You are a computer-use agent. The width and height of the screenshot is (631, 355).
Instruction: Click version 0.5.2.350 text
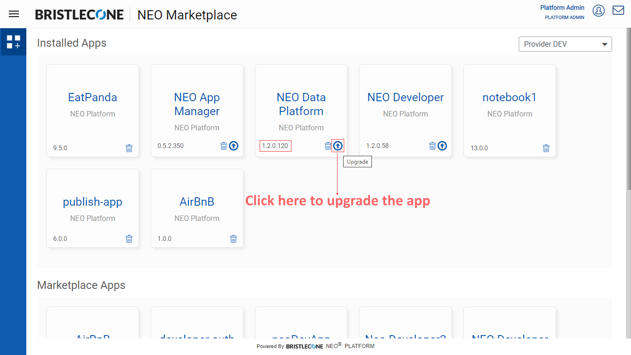[x=170, y=146]
